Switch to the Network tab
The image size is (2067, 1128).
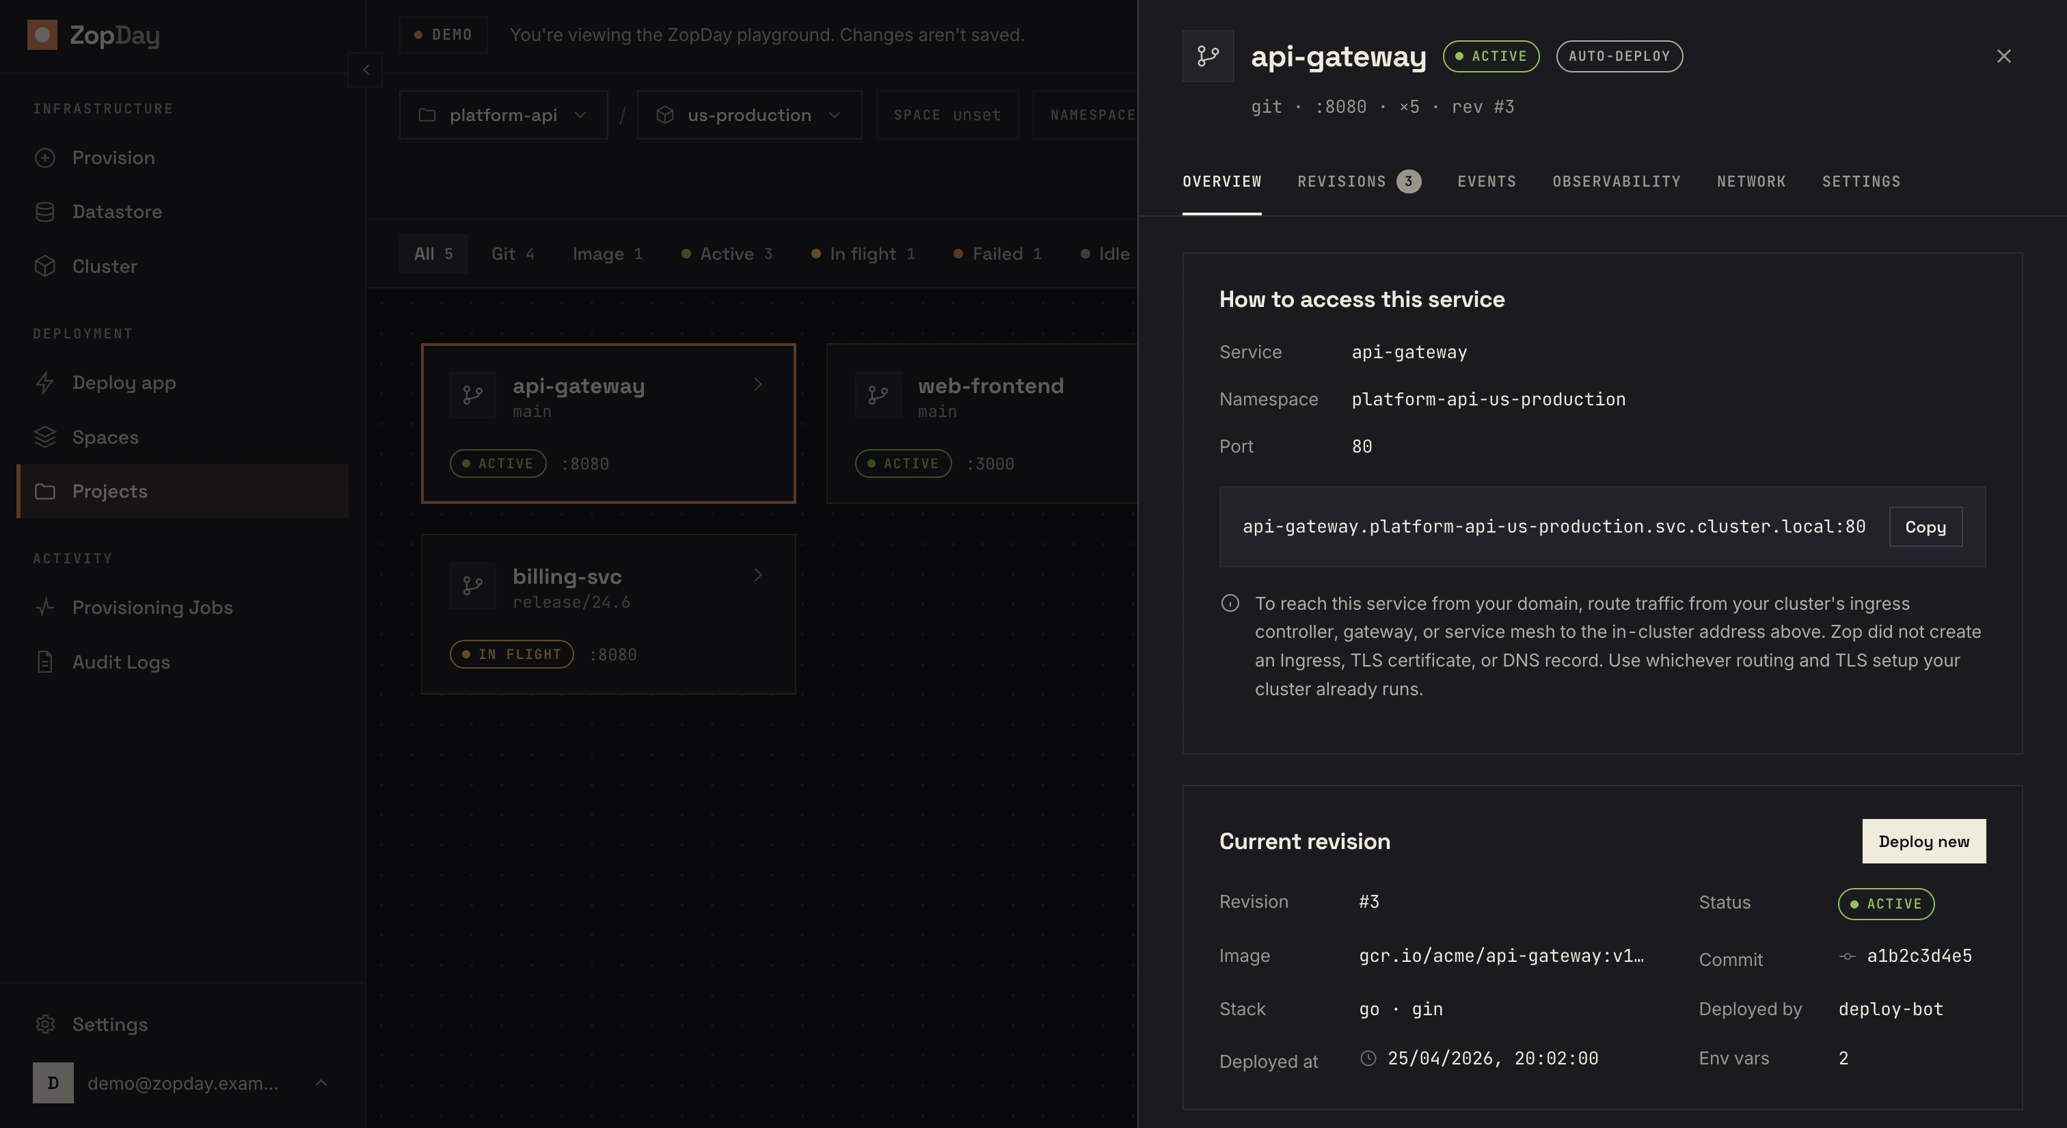tap(1752, 181)
